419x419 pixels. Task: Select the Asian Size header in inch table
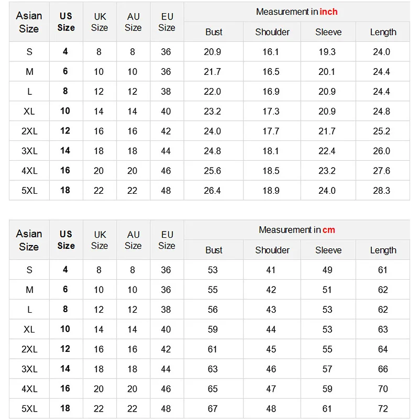(29, 22)
